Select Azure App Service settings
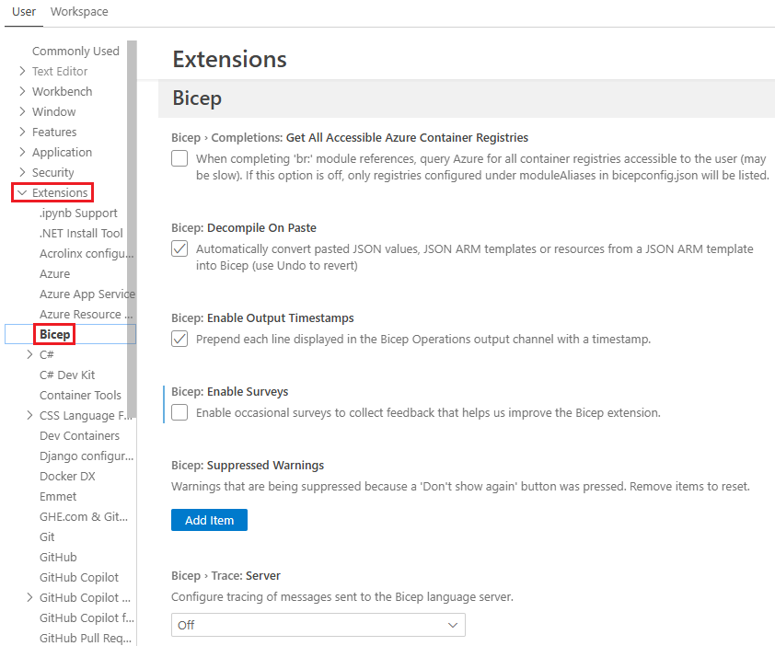Viewport: 775px width, 646px height. coord(87,294)
